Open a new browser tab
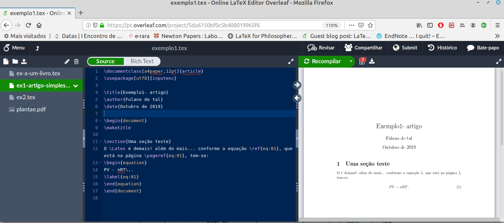 click(x=81, y=13)
